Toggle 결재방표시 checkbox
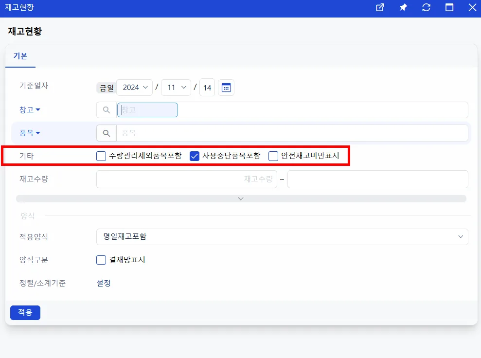481x358 pixels. 101,260
